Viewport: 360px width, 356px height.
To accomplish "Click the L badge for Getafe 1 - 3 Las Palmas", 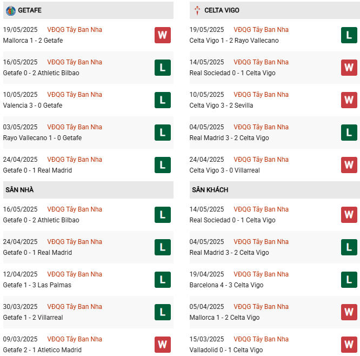I will 162,280.
